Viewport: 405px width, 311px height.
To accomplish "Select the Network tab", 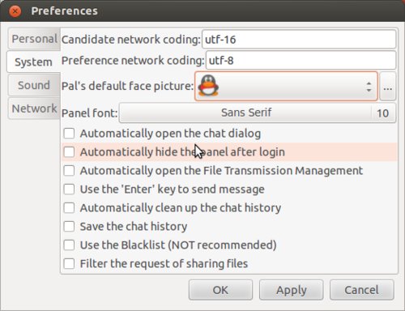I will (34, 109).
